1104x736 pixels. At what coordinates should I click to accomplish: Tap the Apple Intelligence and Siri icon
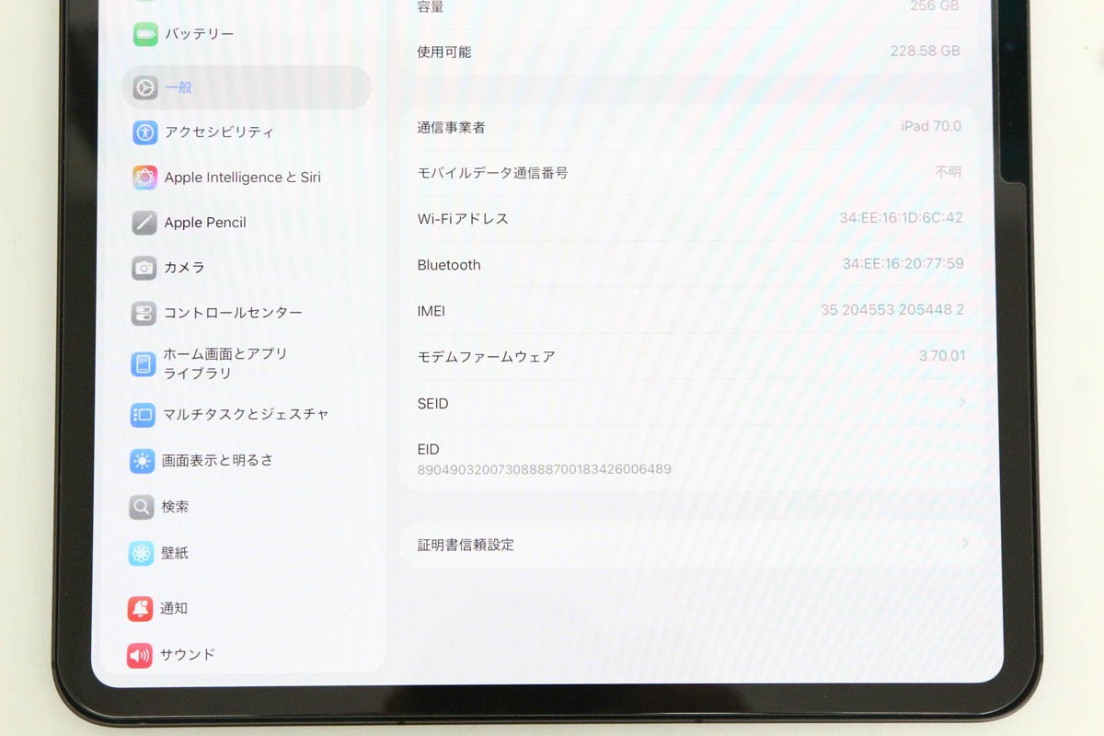tap(144, 178)
